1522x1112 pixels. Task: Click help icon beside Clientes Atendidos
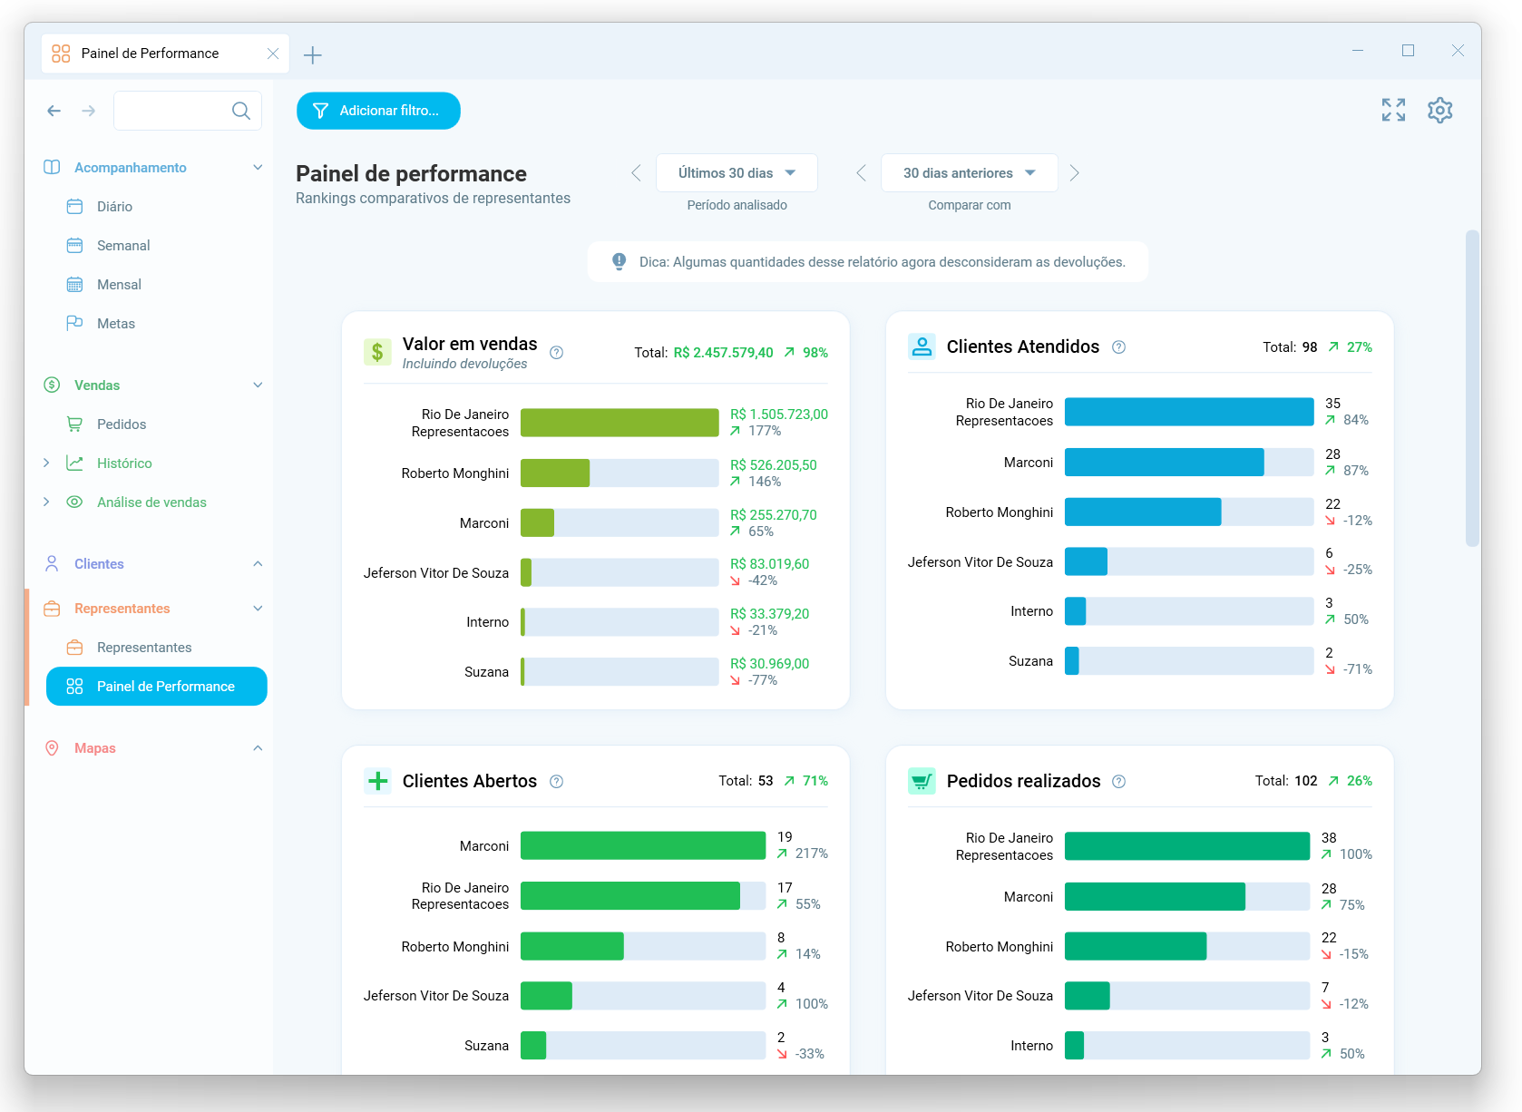[x=1119, y=347]
